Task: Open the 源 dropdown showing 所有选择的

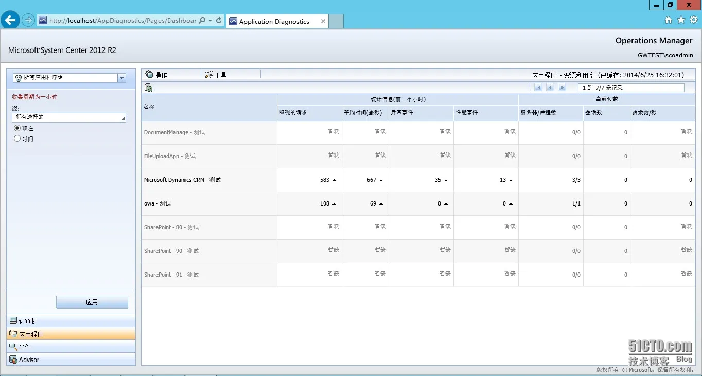Action: click(x=69, y=117)
